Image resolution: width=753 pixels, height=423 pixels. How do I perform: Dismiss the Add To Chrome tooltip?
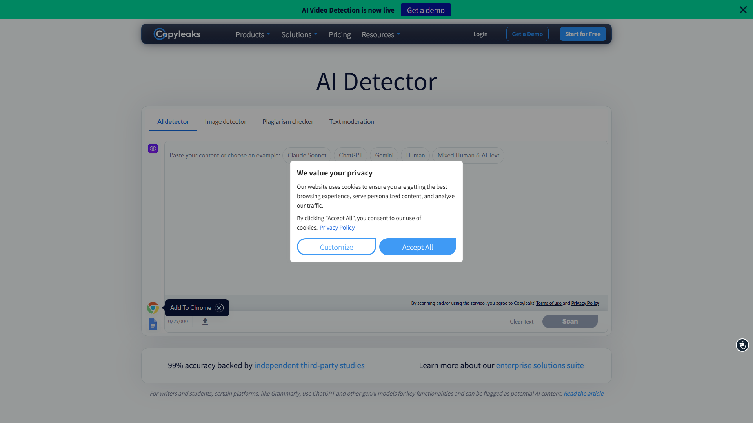click(x=220, y=308)
